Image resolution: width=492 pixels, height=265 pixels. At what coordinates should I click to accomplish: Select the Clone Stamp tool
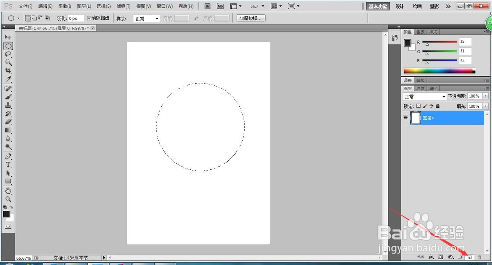click(8, 105)
